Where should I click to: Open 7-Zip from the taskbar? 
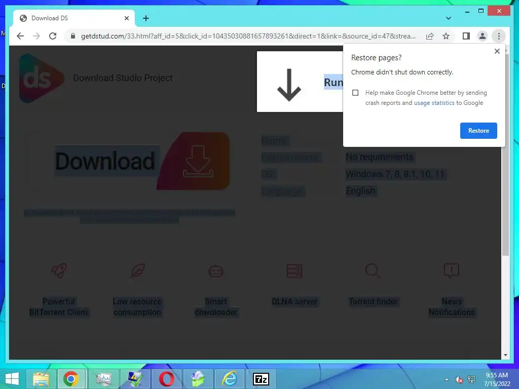[x=261, y=379]
